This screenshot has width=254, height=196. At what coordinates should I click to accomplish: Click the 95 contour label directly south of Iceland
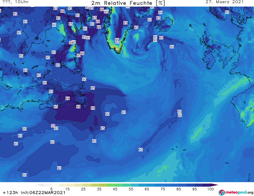(161, 38)
